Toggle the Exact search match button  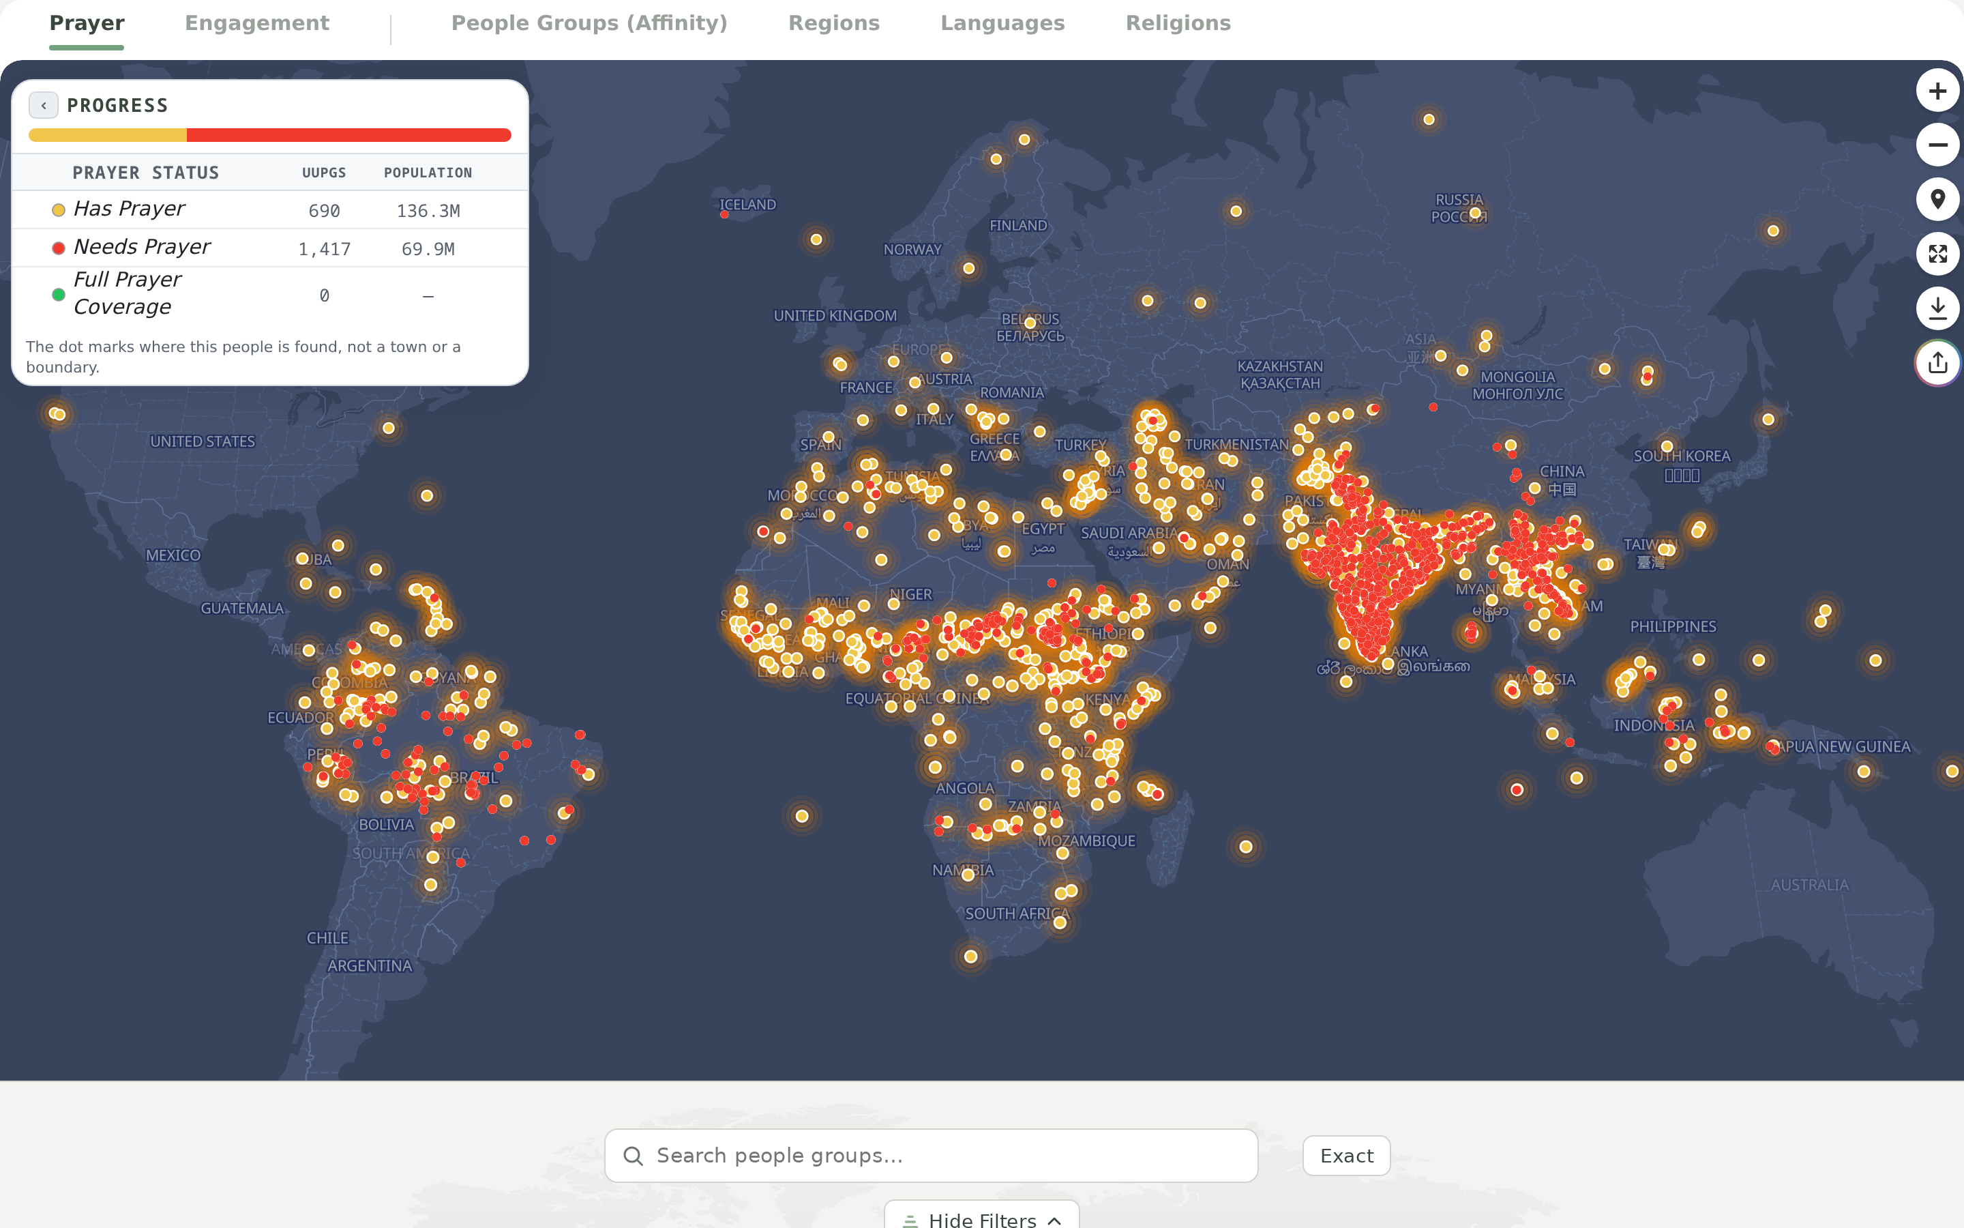click(1346, 1156)
